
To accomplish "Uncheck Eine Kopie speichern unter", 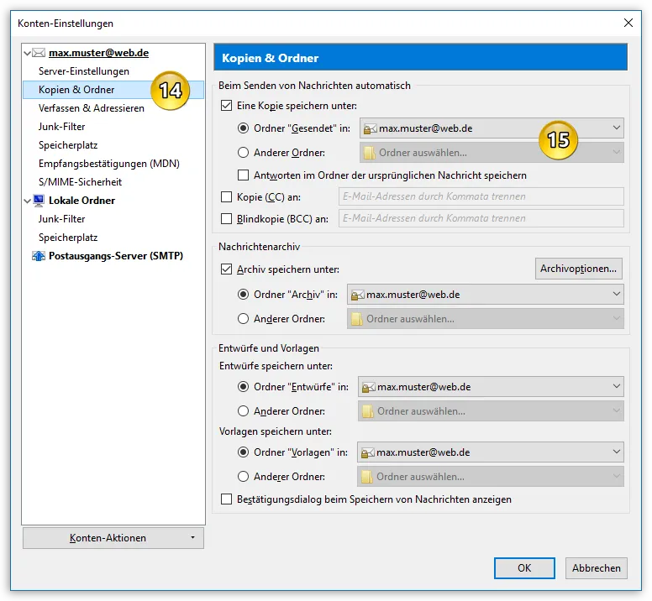I will click(226, 106).
